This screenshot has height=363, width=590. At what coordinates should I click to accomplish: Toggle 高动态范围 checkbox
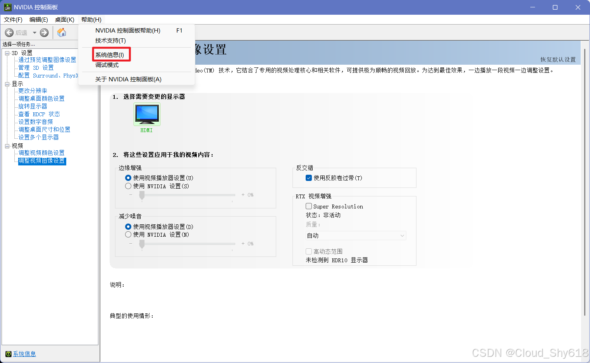pos(309,251)
